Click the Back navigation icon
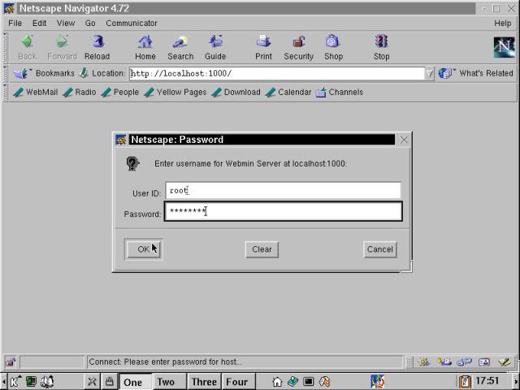 [27, 41]
